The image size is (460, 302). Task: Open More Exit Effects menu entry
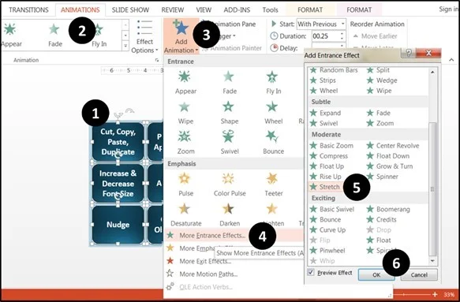205,261
